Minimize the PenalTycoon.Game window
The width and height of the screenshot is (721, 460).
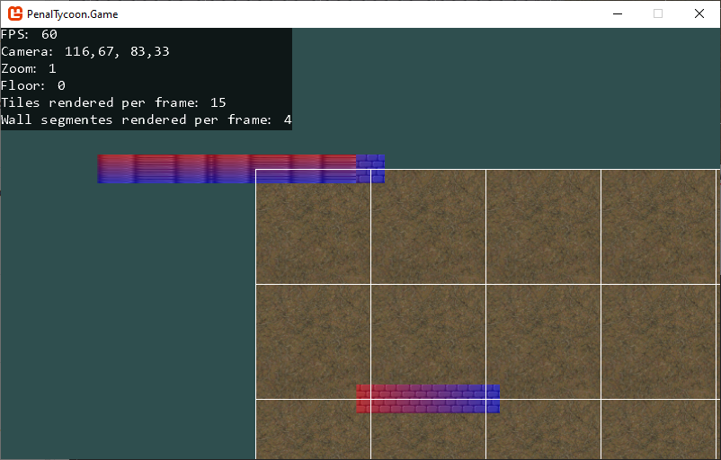[618, 13]
